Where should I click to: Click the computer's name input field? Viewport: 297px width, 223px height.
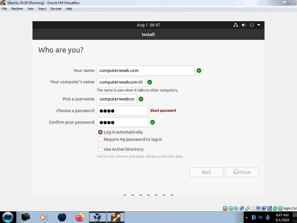(x=121, y=82)
